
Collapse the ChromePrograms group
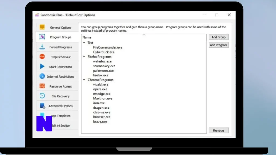84,80
